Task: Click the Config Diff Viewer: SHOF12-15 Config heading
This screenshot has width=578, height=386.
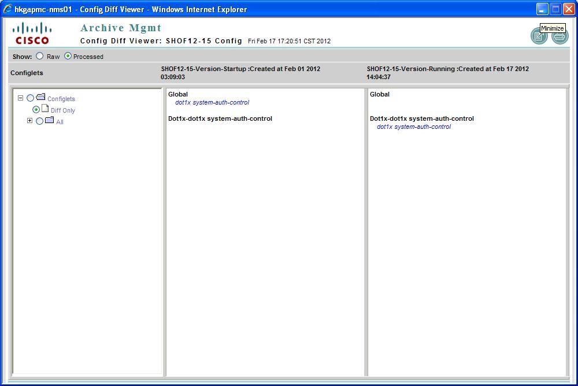Action: (161, 41)
